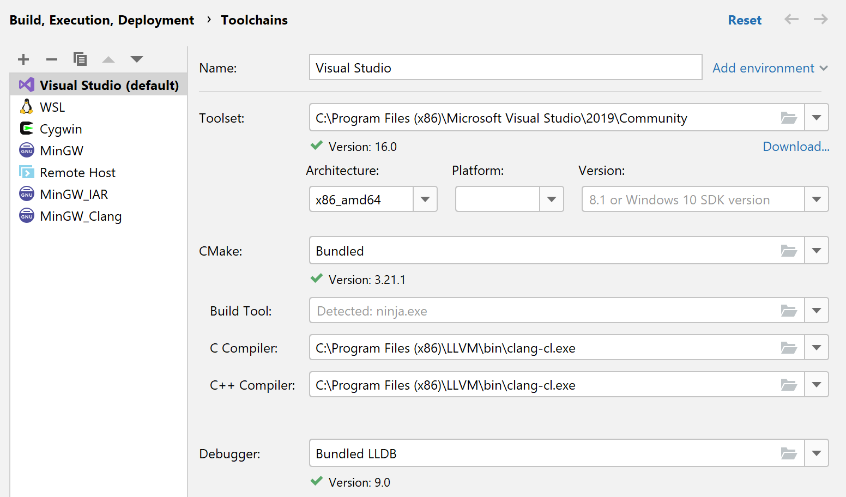Open the Windows 10 SDK Version dropdown
Image resolution: width=846 pixels, height=497 pixels.
pos(816,199)
